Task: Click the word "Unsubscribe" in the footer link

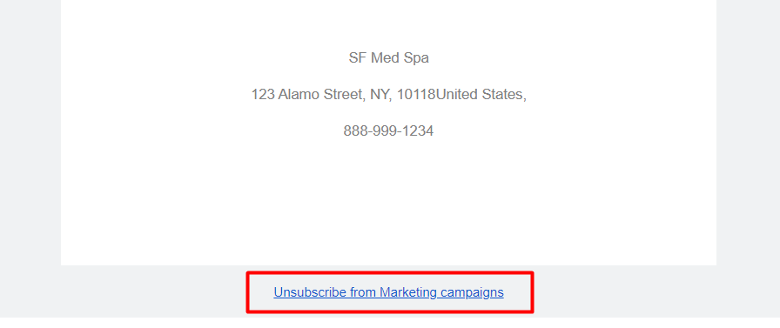Action: [310, 292]
